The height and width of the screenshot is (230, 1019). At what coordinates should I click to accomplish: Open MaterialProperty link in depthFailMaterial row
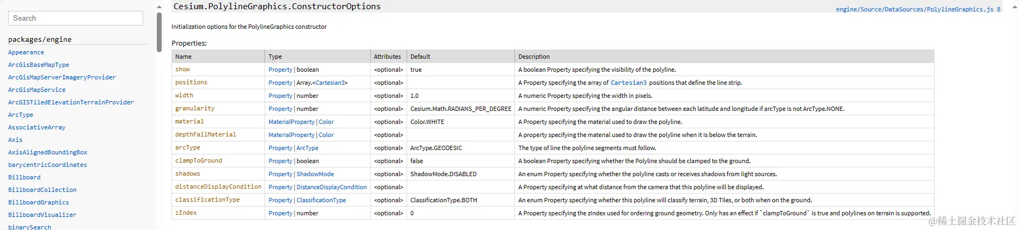292,135
